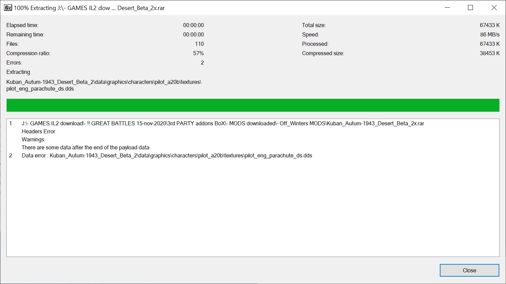Viewport: 506px width, 284px height.
Task: Select the Warnings line in the error list
Action: click(33, 139)
